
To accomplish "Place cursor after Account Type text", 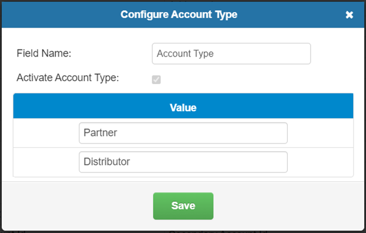I will tap(214, 54).
